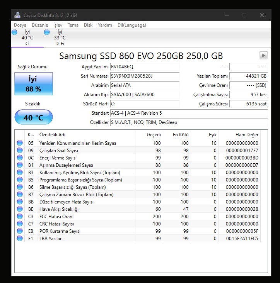Image resolution: width=280 pixels, height=283 pixels.
Task: Click the Sürücü Harfi field C:
Action: click(x=145, y=104)
